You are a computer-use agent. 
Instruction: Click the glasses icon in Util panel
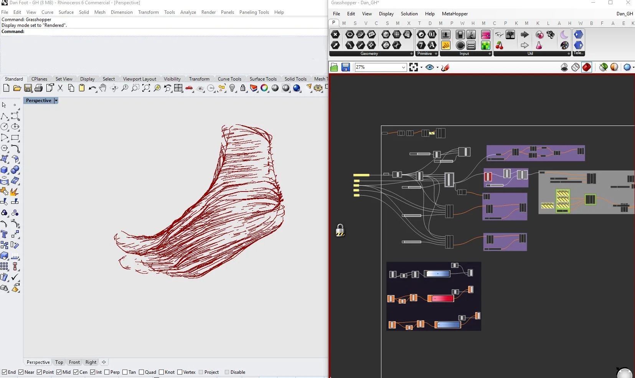pyautogui.click(x=499, y=35)
